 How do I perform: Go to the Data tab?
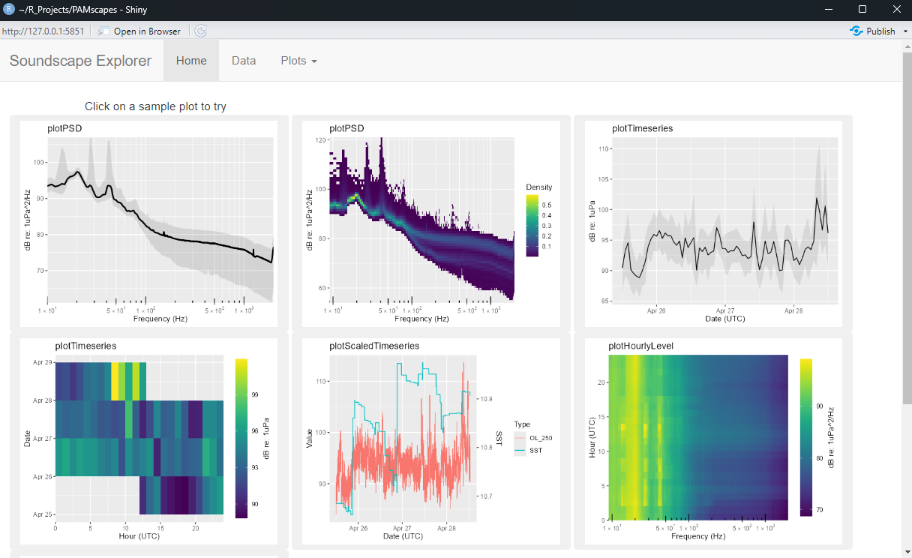pyautogui.click(x=244, y=61)
